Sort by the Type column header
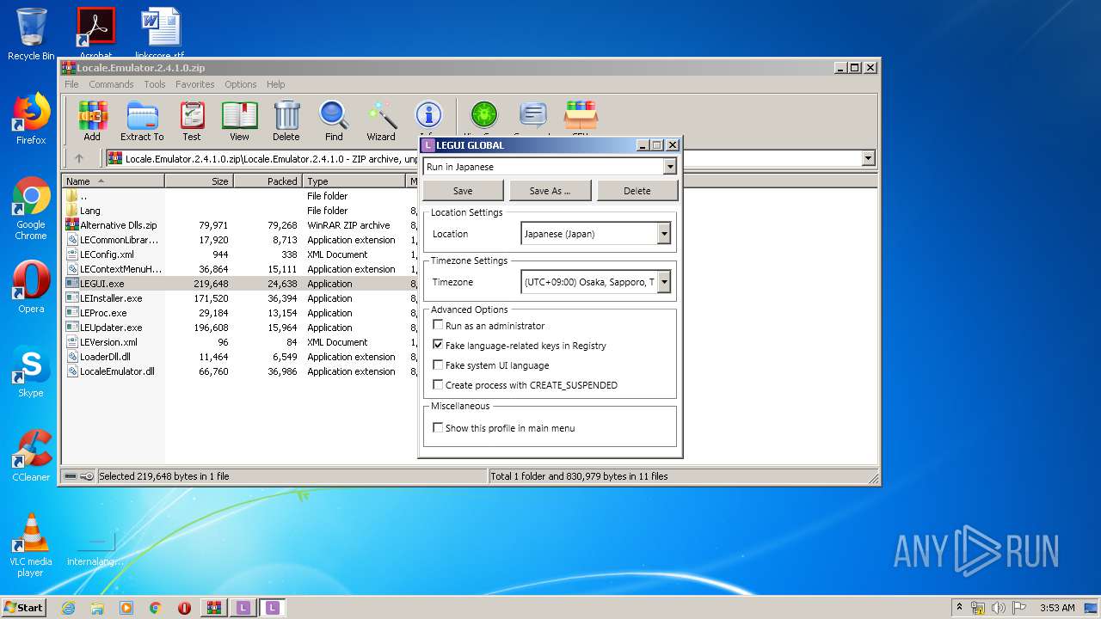Viewport: 1101px width, 619px height. tap(354, 181)
